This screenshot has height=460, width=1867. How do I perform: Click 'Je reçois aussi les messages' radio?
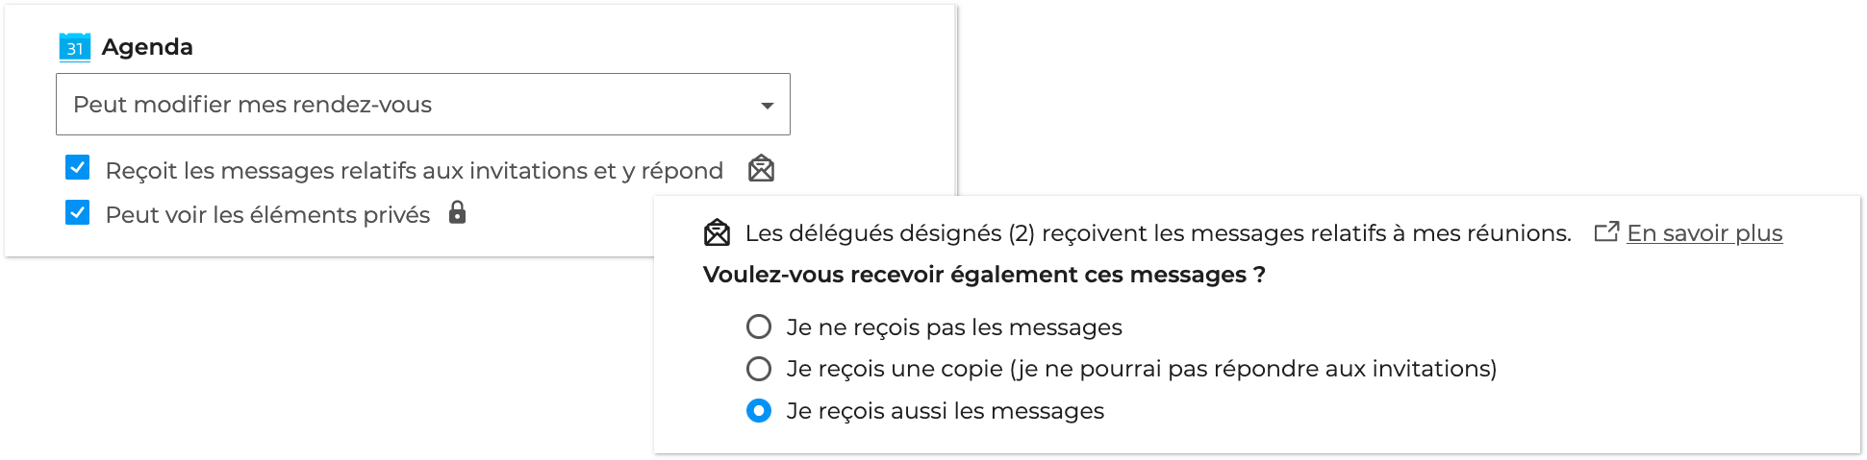point(759,411)
